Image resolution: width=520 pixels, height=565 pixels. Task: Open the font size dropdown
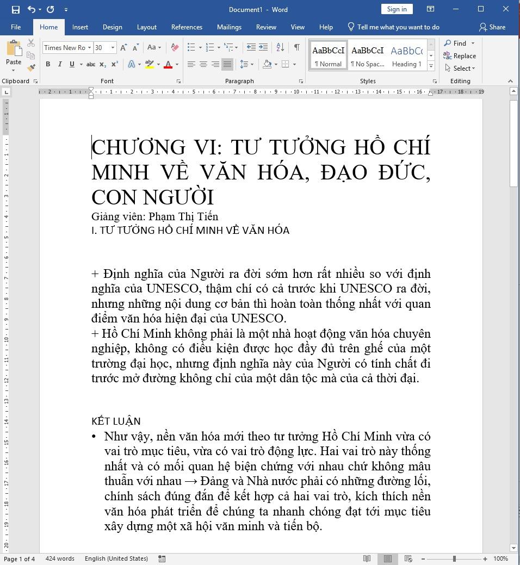[x=113, y=47]
